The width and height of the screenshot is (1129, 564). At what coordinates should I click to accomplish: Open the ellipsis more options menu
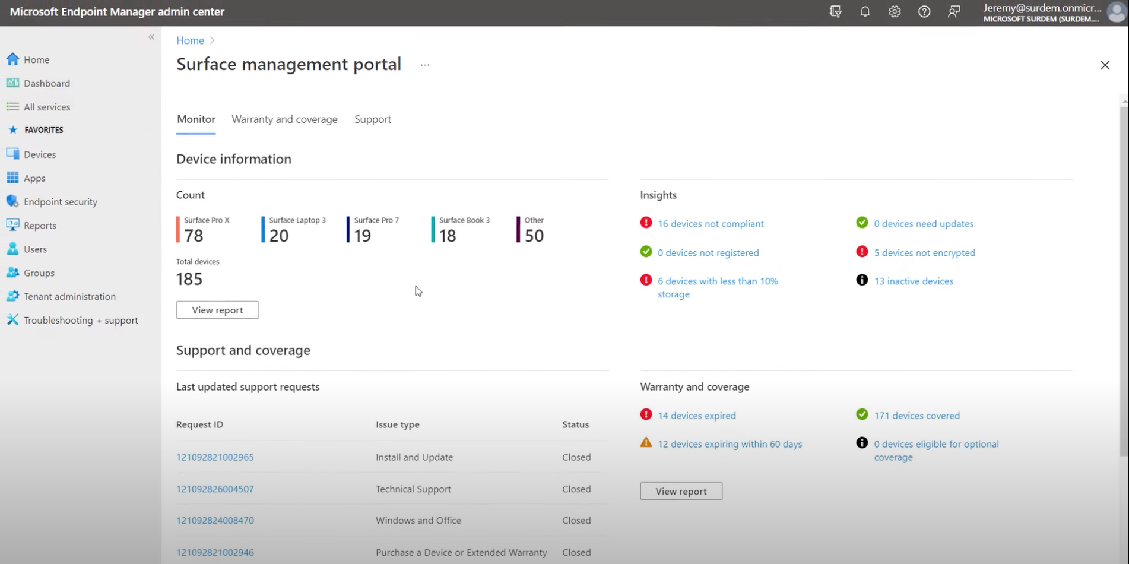click(425, 65)
